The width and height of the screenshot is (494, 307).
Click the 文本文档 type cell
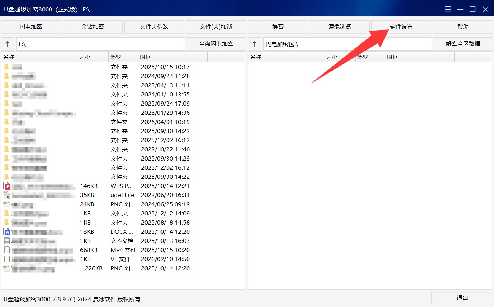pos(122,241)
